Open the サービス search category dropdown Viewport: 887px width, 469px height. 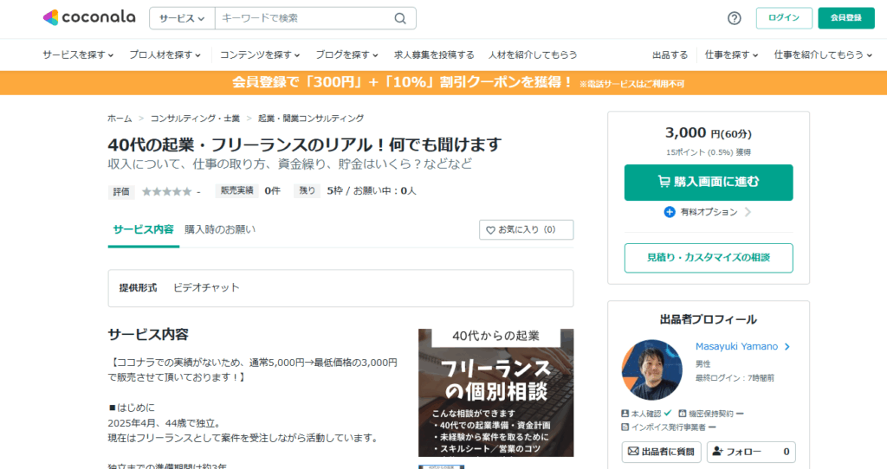(x=182, y=18)
